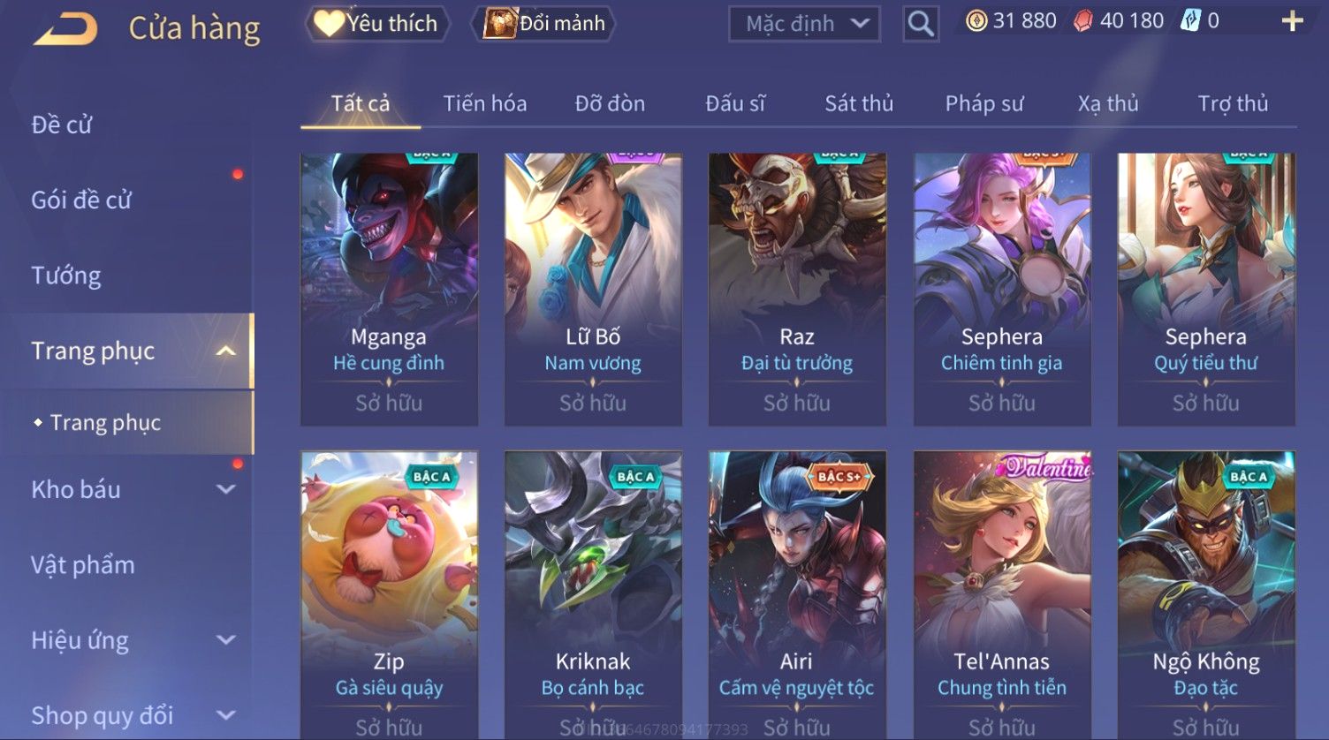Click the chest icon in Đổi mảnh
This screenshot has width=1329, height=740.
pyautogui.click(x=499, y=24)
